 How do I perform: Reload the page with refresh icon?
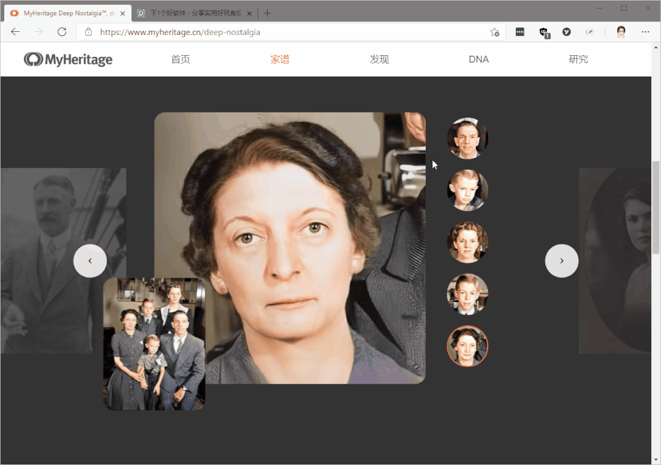point(62,32)
